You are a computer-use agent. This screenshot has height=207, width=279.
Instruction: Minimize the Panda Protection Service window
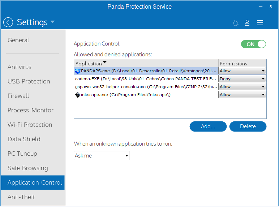coord(261,7)
